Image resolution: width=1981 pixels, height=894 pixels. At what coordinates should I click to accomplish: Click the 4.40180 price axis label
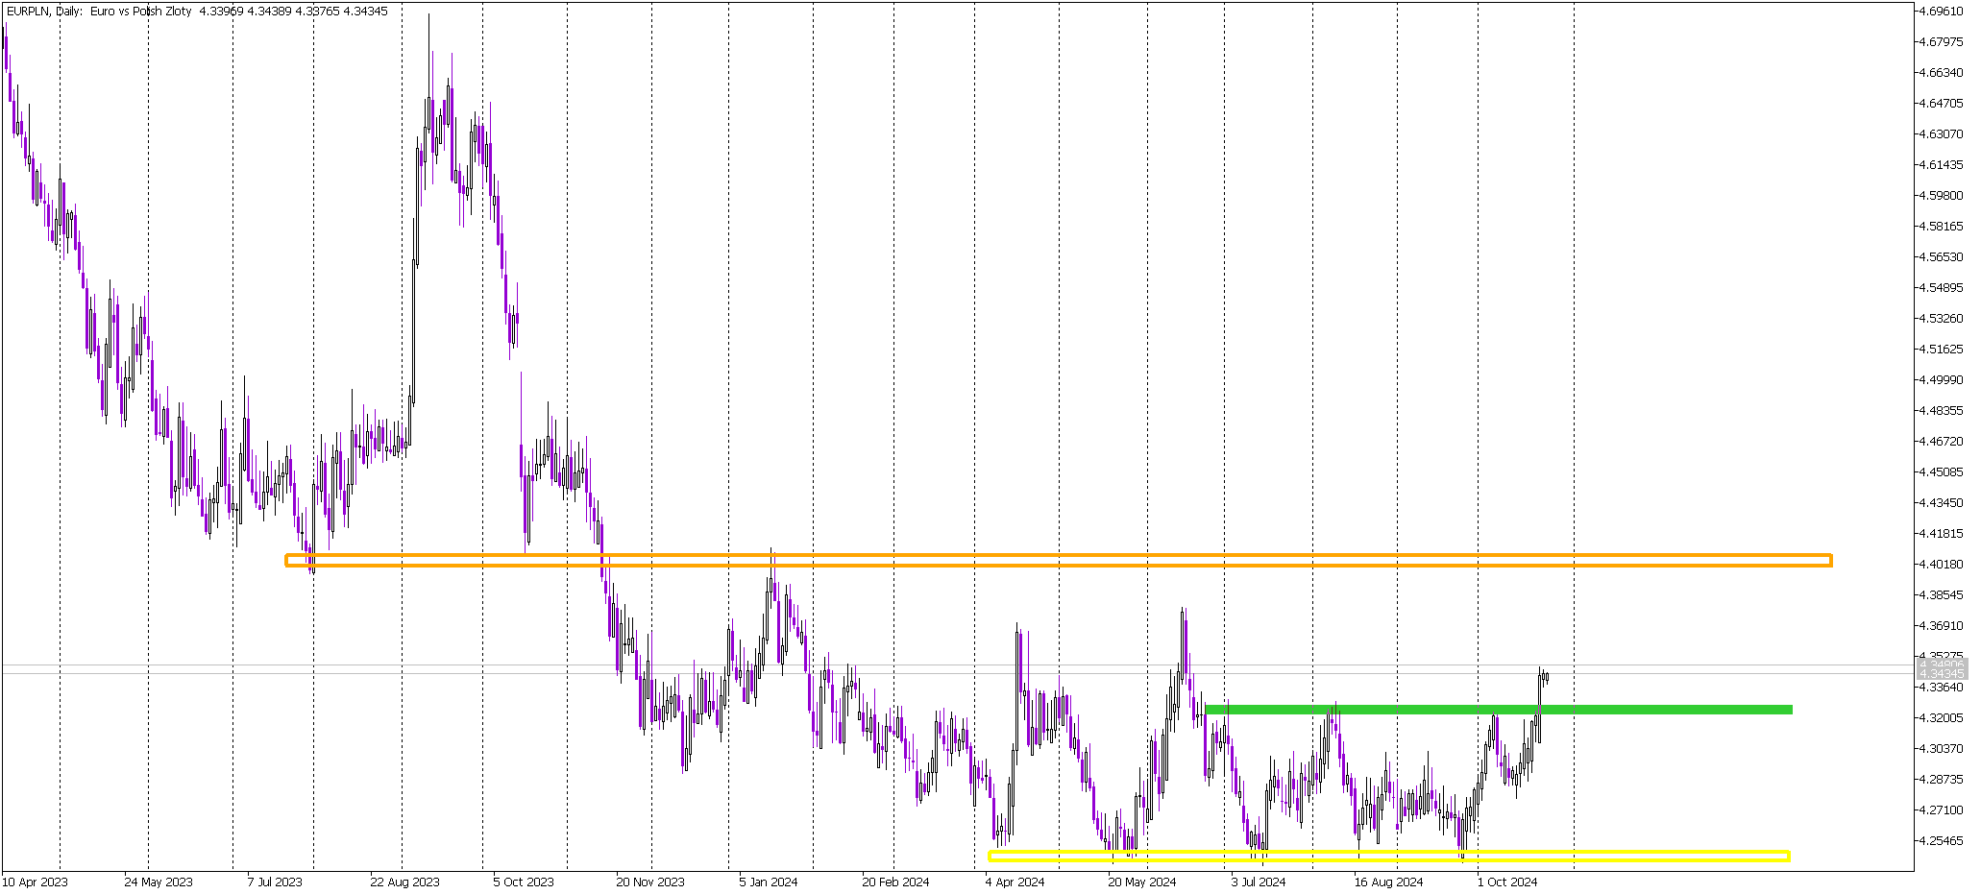[x=1942, y=565]
